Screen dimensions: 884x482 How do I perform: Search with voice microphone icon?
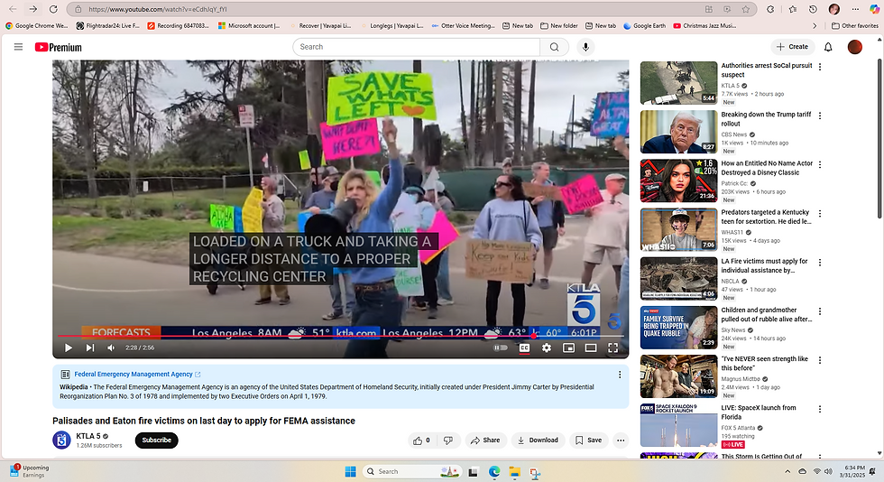pos(585,47)
